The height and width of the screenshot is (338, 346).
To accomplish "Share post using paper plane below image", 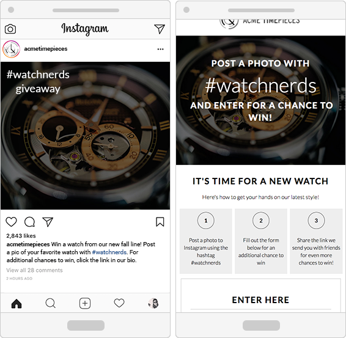I will 48,222.
